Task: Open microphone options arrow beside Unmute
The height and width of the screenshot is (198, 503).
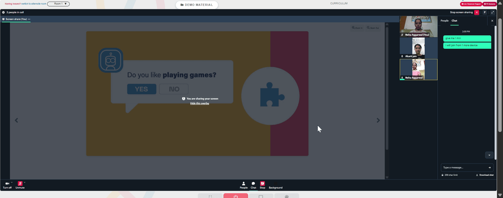Action: (x=24, y=182)
